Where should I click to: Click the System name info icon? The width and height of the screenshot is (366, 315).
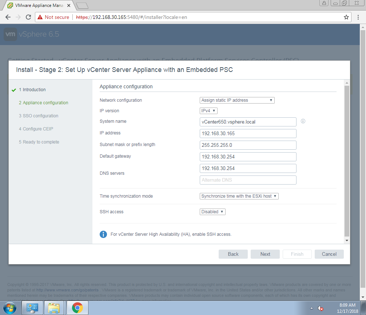303,121
